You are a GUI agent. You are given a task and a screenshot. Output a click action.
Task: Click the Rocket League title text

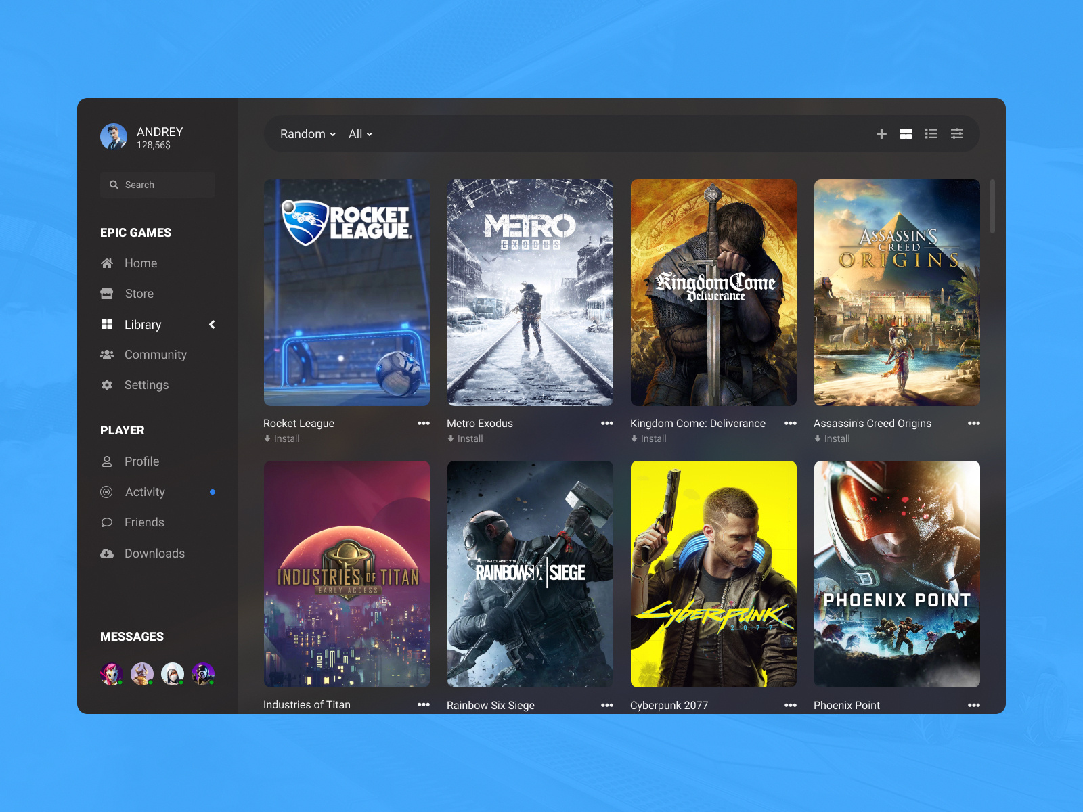pyautogui.click(x=299, y=423)
